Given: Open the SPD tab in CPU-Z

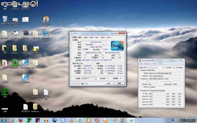Looking at the screenshot, I should coord(97,37).
